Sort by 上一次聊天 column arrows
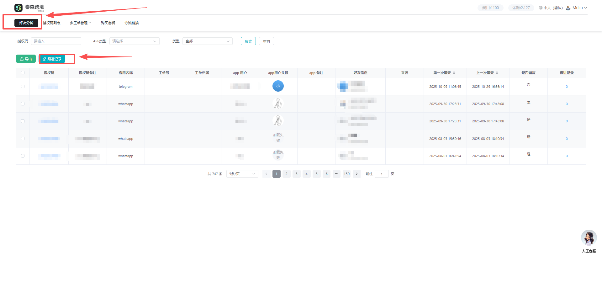The height and width of the screenshot is (299, 602). coord(497,73)
